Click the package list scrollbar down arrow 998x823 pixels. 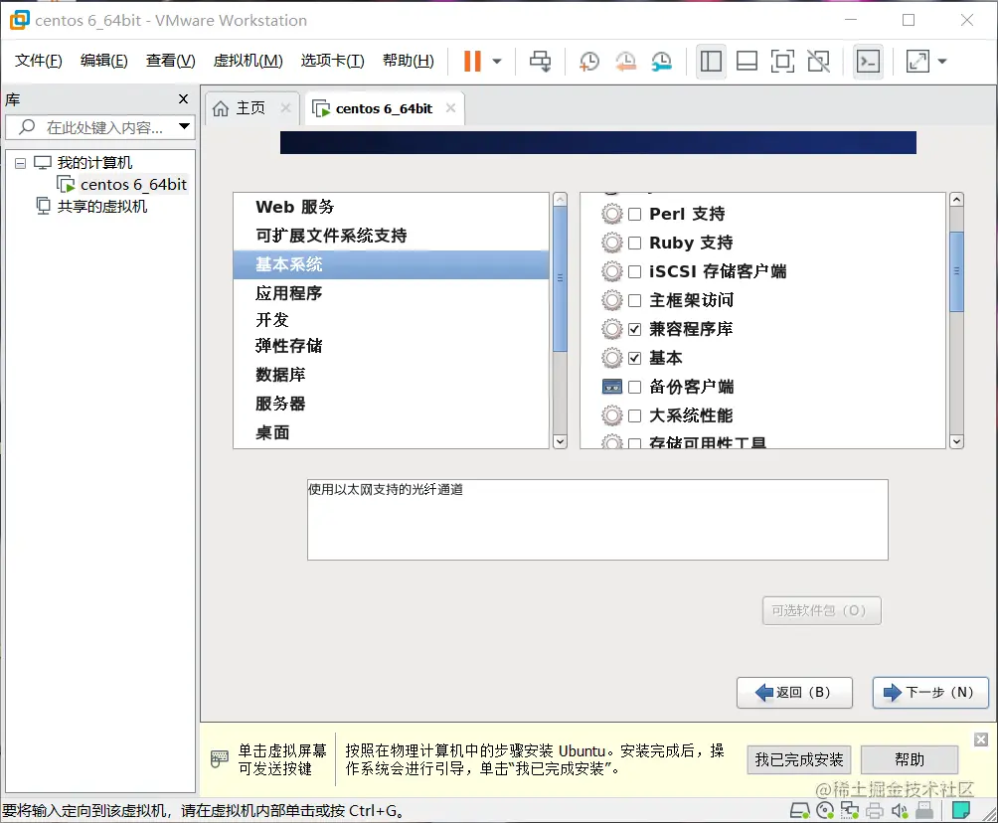click(x=956, y=441)
